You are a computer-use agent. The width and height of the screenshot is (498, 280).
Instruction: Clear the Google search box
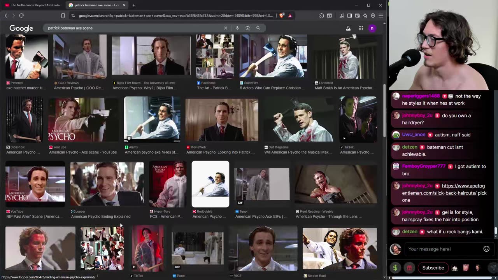click(x=225, y=28)
